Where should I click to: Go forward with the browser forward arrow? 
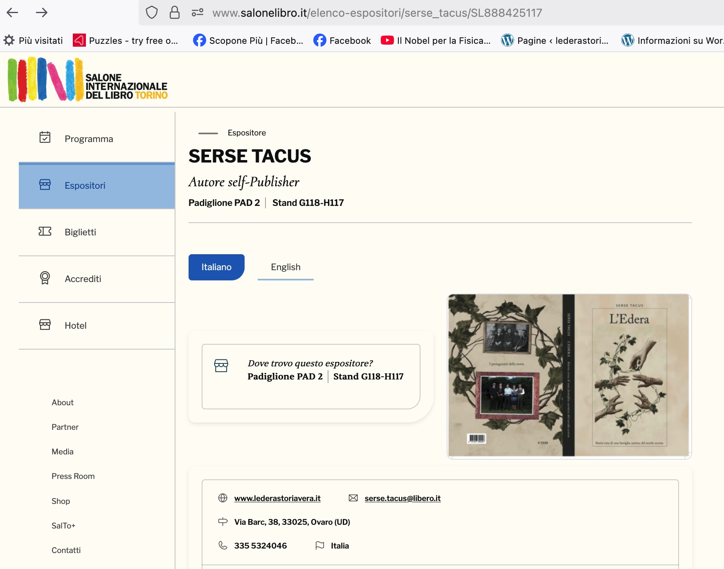coord(42,13)
